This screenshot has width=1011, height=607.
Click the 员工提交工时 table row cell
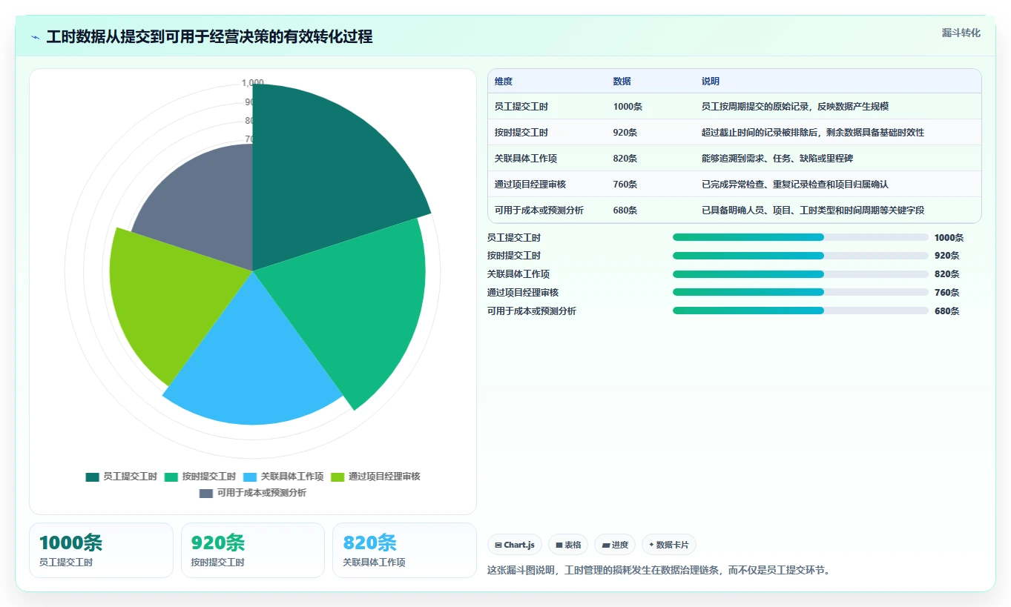point(521,107)
